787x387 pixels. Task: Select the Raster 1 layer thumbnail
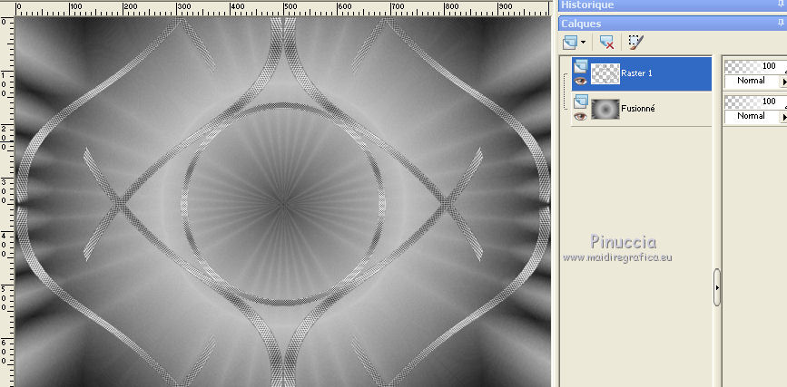605,73
